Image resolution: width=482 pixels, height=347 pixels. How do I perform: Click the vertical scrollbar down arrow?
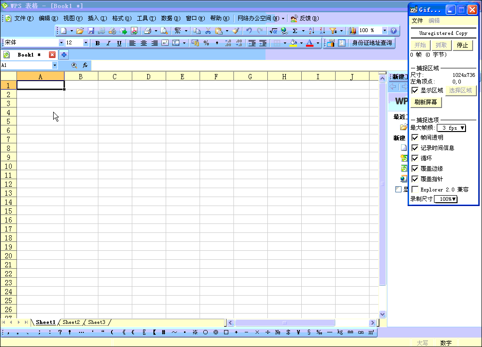coord(382,314)
